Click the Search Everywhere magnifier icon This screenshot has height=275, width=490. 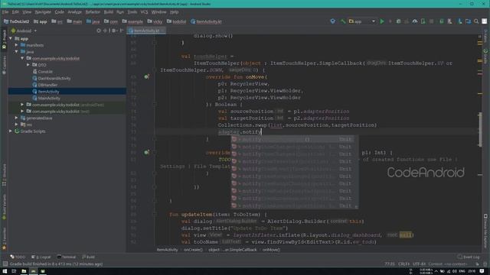pyautogui.click(x=476, y=21)
